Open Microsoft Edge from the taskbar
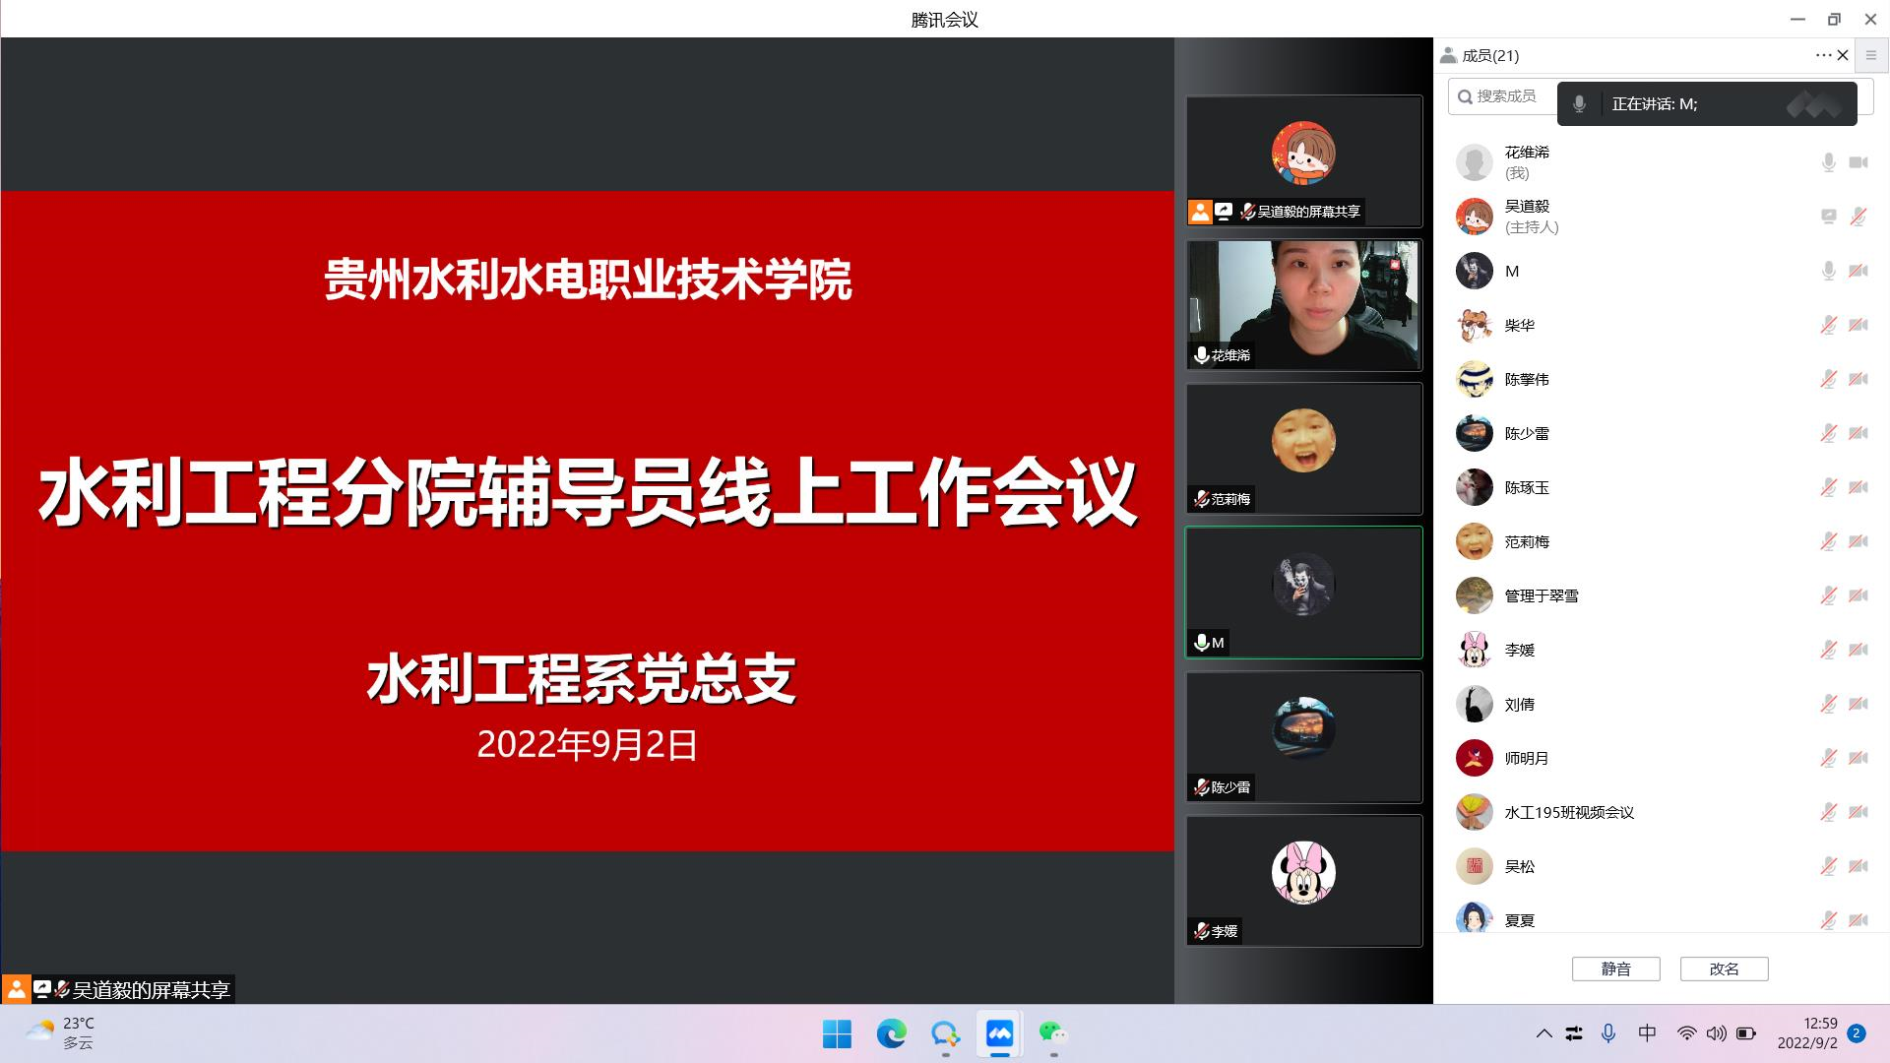 [892, 1033]
